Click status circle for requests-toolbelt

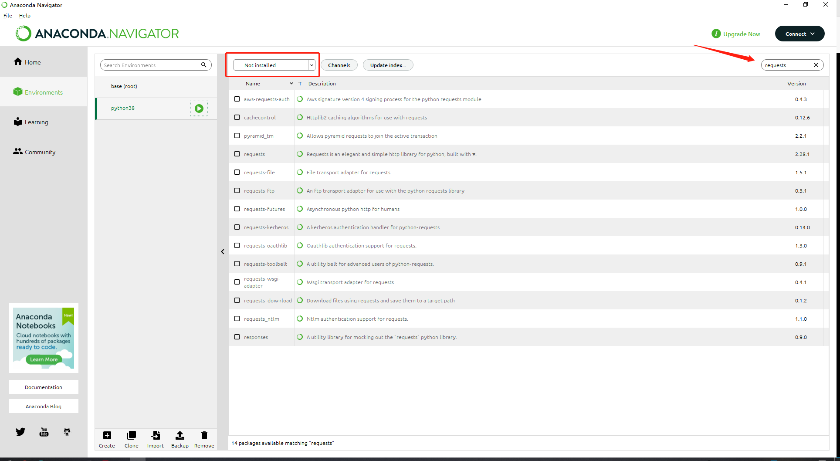click(x=300, y=264)
